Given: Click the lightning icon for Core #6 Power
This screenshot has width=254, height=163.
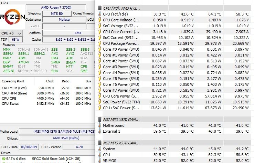Looking at the screenshot, I should [x=100, y=84].
